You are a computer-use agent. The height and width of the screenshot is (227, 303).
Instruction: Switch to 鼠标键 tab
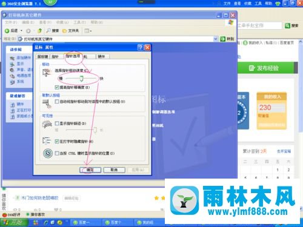tap(43, 56)
